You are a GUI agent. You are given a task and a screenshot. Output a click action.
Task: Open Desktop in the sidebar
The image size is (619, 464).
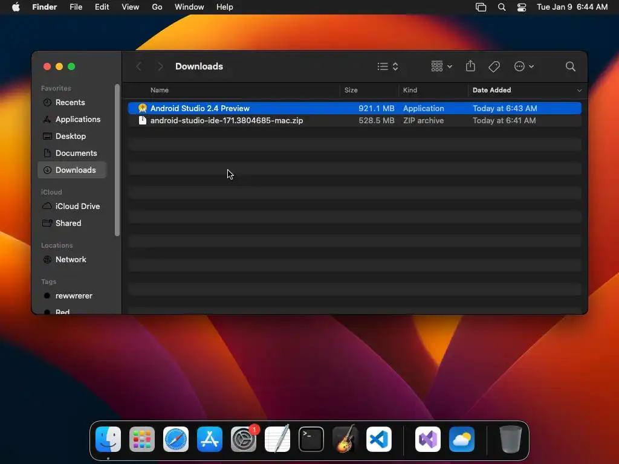pyautogui.click(x=72, y=136)
